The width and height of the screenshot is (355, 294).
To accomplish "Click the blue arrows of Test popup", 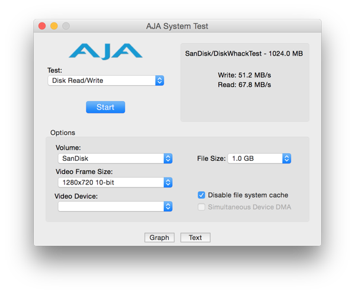I will 160,80.
